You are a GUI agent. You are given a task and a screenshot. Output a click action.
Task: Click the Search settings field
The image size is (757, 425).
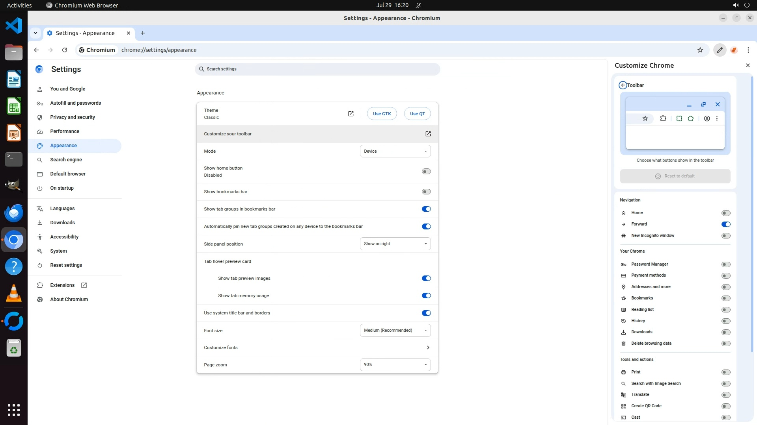(317, 69)
